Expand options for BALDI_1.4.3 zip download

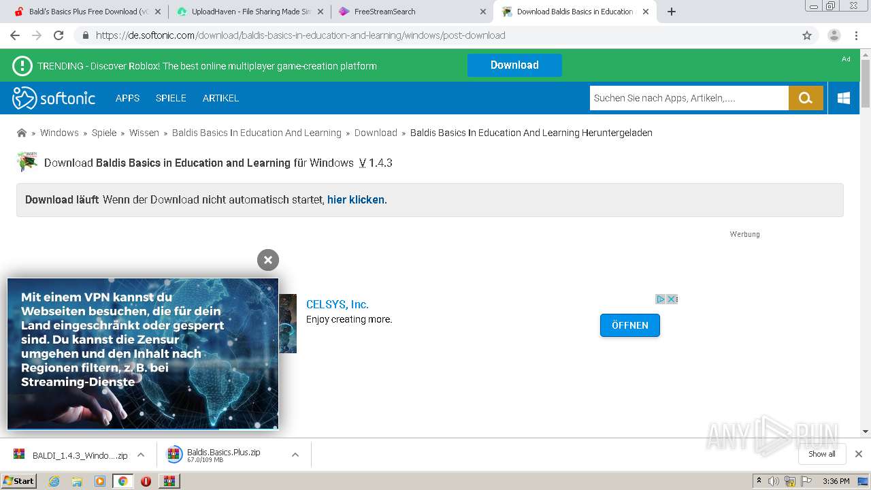(x=141, y=455)
